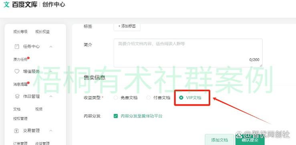Select the 付费文档 radio option

(x=149, y=98)
